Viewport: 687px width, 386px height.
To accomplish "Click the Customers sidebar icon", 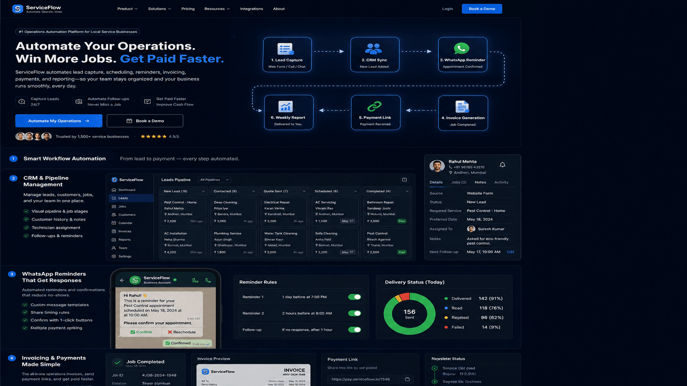I will coord(114,215).
